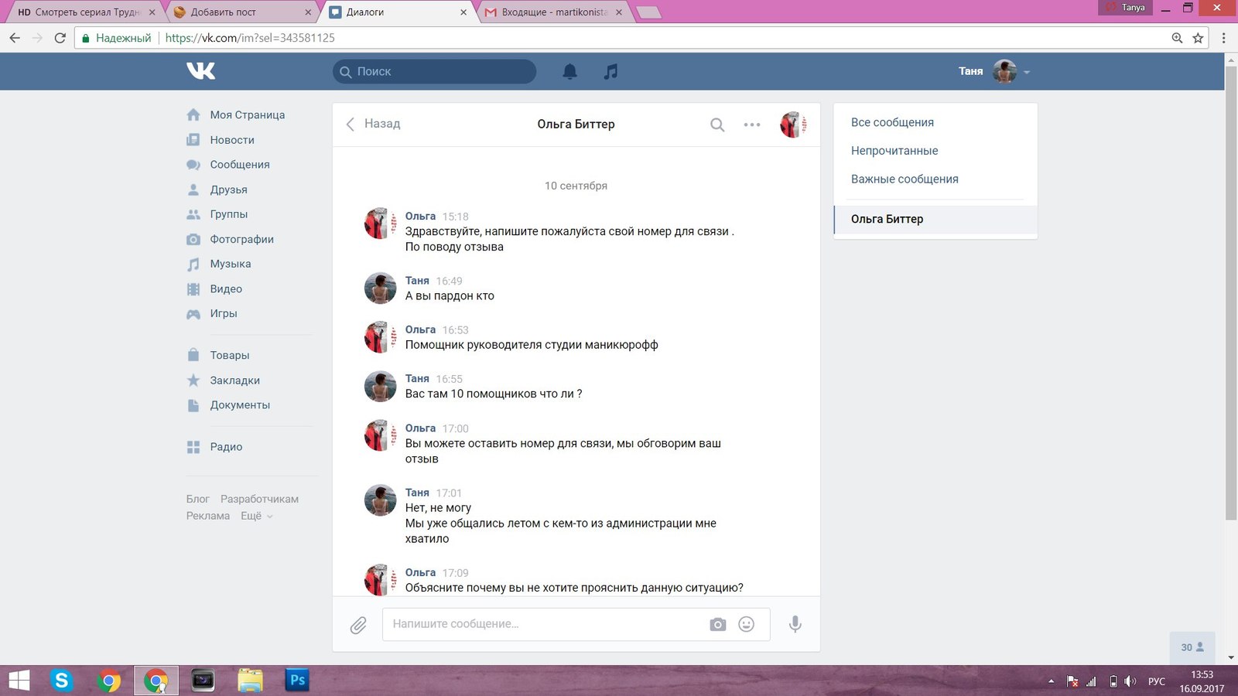Click the Закладки star icon

193,380
